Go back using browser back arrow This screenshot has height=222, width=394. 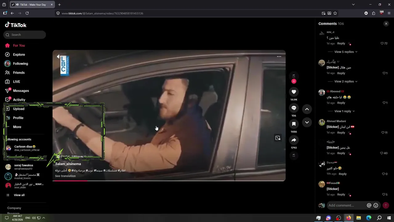coord(12,13)
